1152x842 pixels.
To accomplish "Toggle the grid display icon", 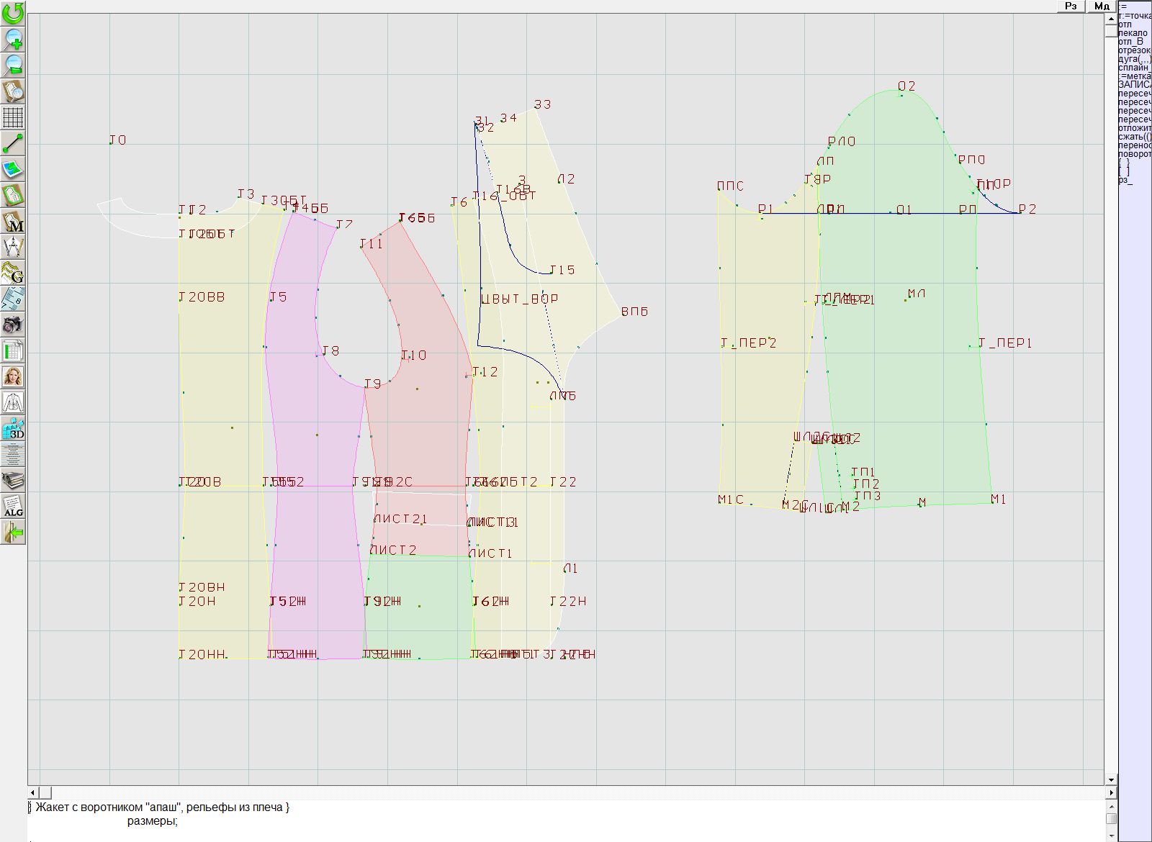I will click(x=13, y=117).
